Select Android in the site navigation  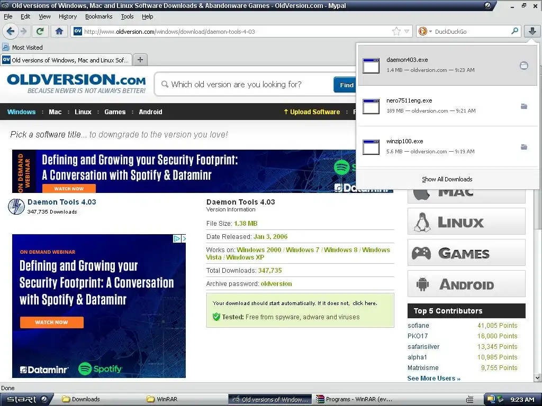150,112
